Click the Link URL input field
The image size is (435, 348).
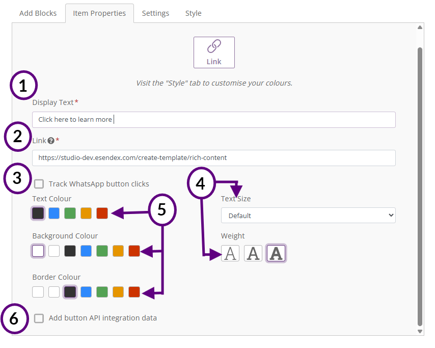[214, 158]
